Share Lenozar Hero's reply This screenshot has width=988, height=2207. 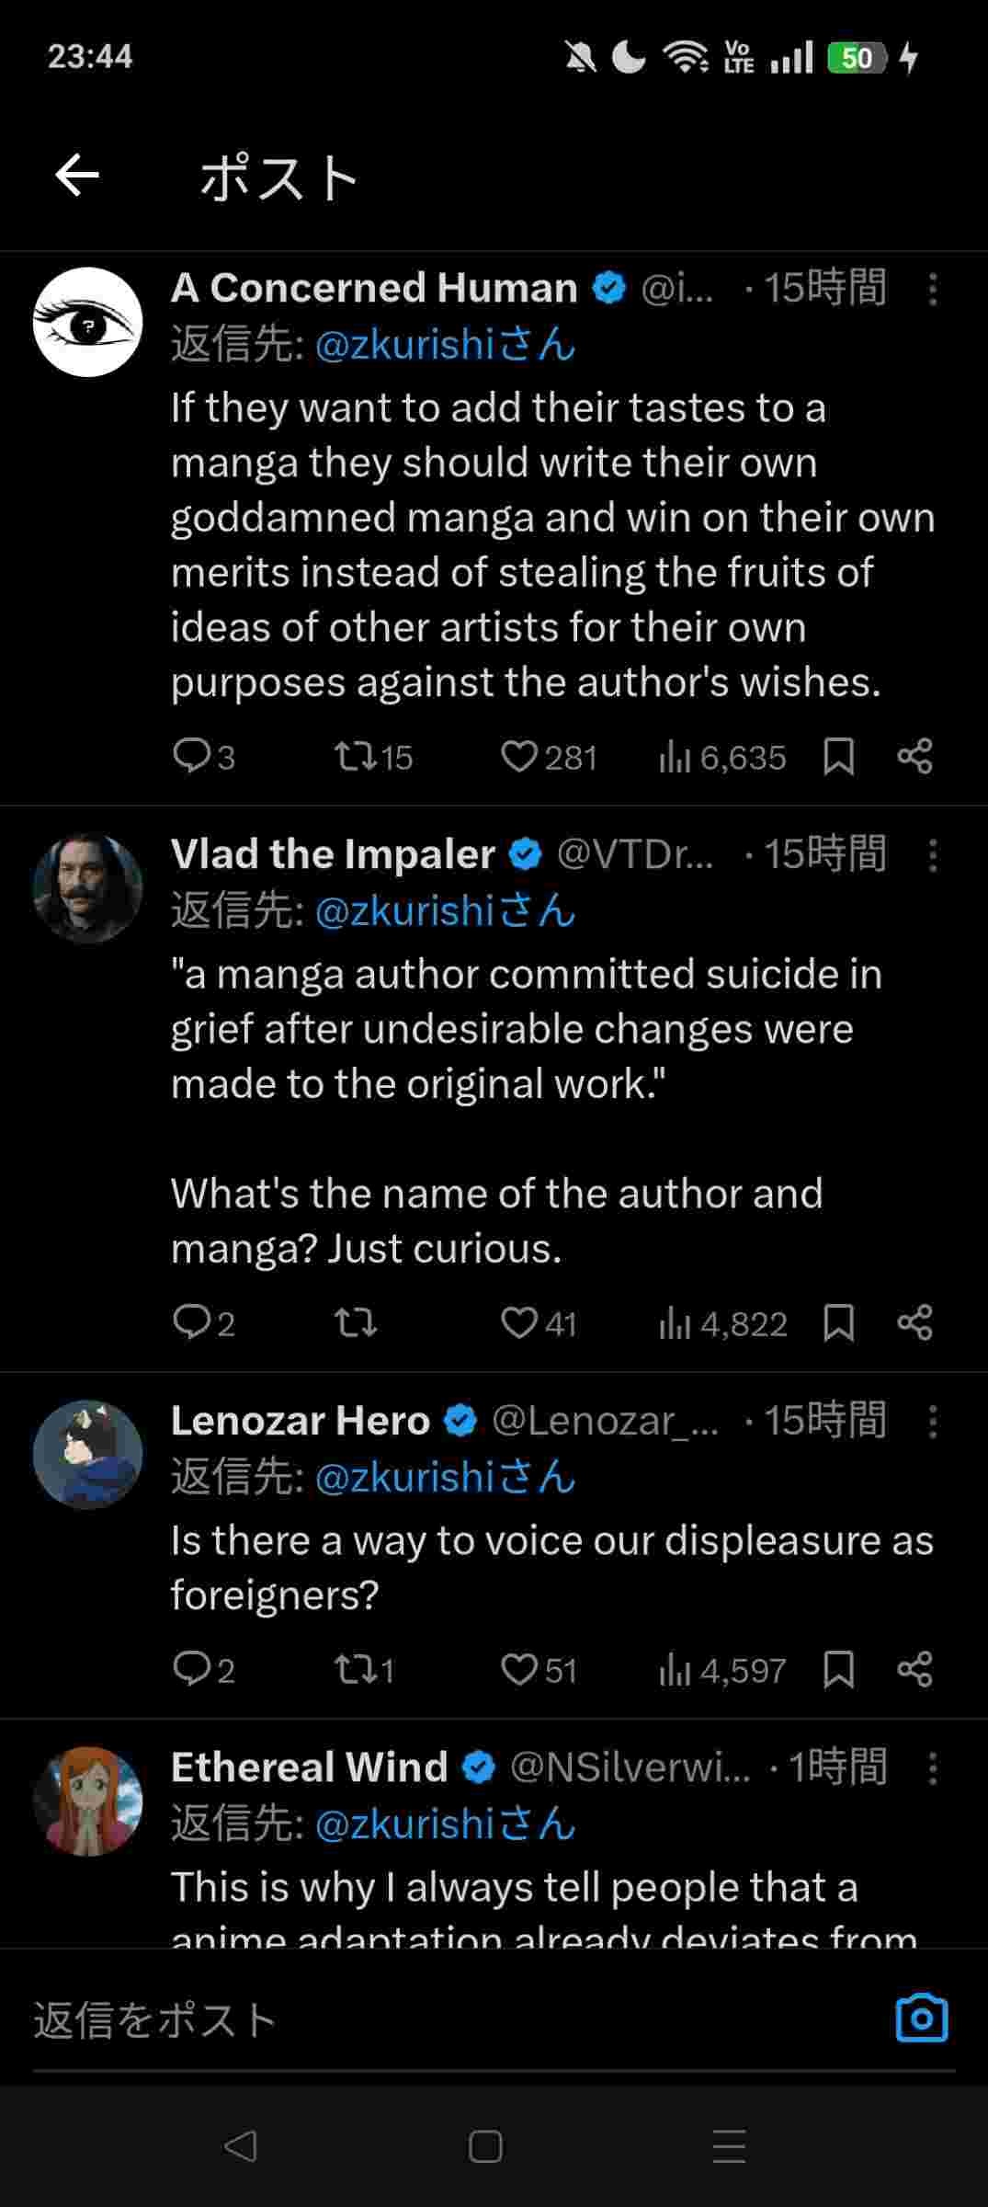pyautogui.click(x=914, y=1669)
